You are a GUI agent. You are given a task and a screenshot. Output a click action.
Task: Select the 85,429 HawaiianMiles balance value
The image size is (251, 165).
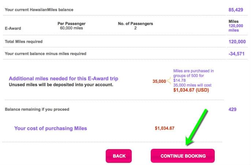236,10
